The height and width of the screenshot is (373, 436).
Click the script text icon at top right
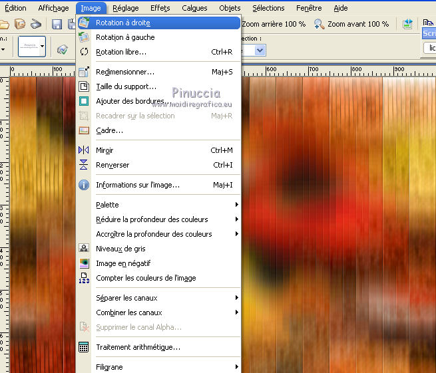[x=428, y=23]
